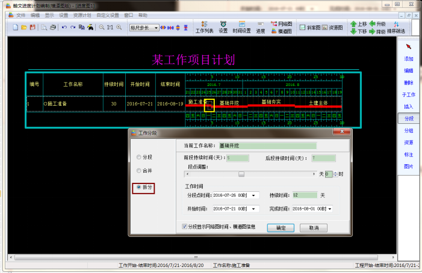Open the 帮助 help menu
The image size is (422, 273).
tap(142, 14)
